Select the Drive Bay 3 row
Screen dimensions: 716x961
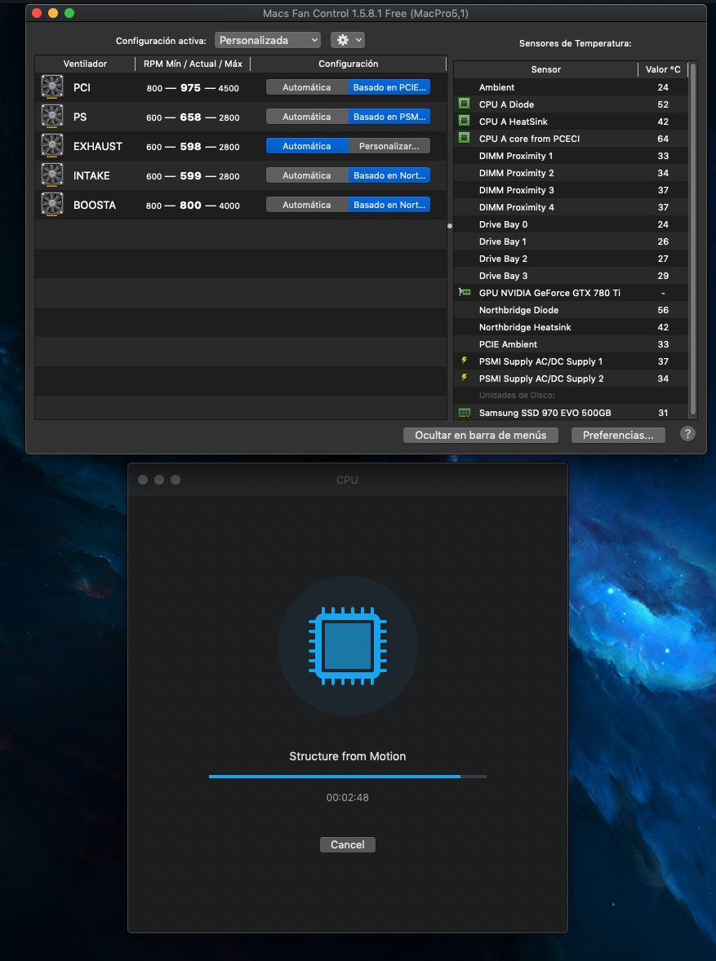point(571,276)
